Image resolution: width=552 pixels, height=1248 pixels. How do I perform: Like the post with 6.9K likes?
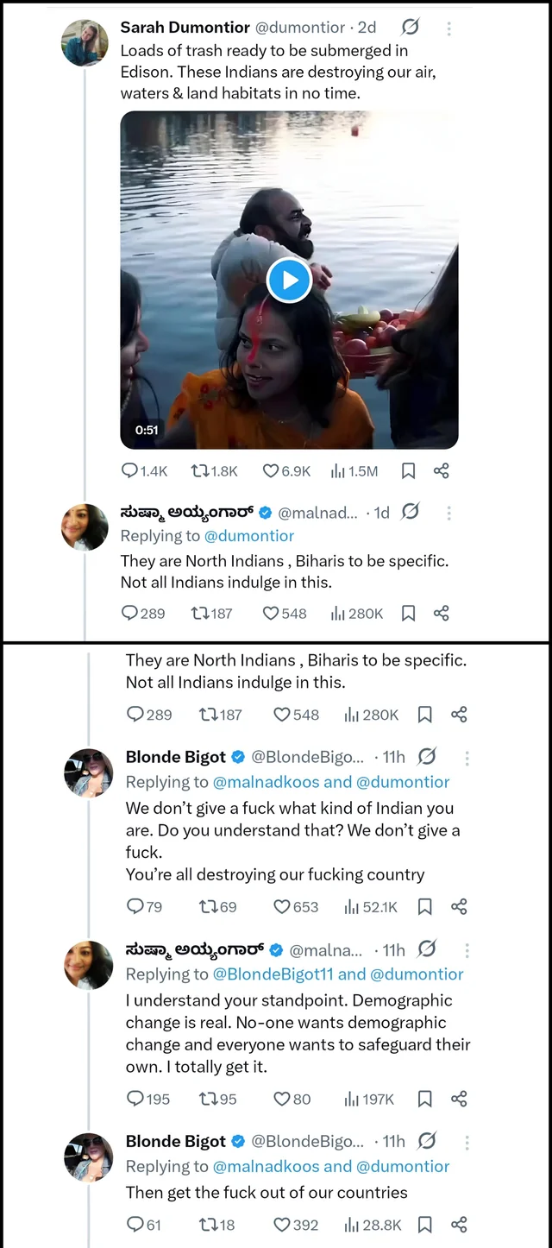(x=271, y=471)
